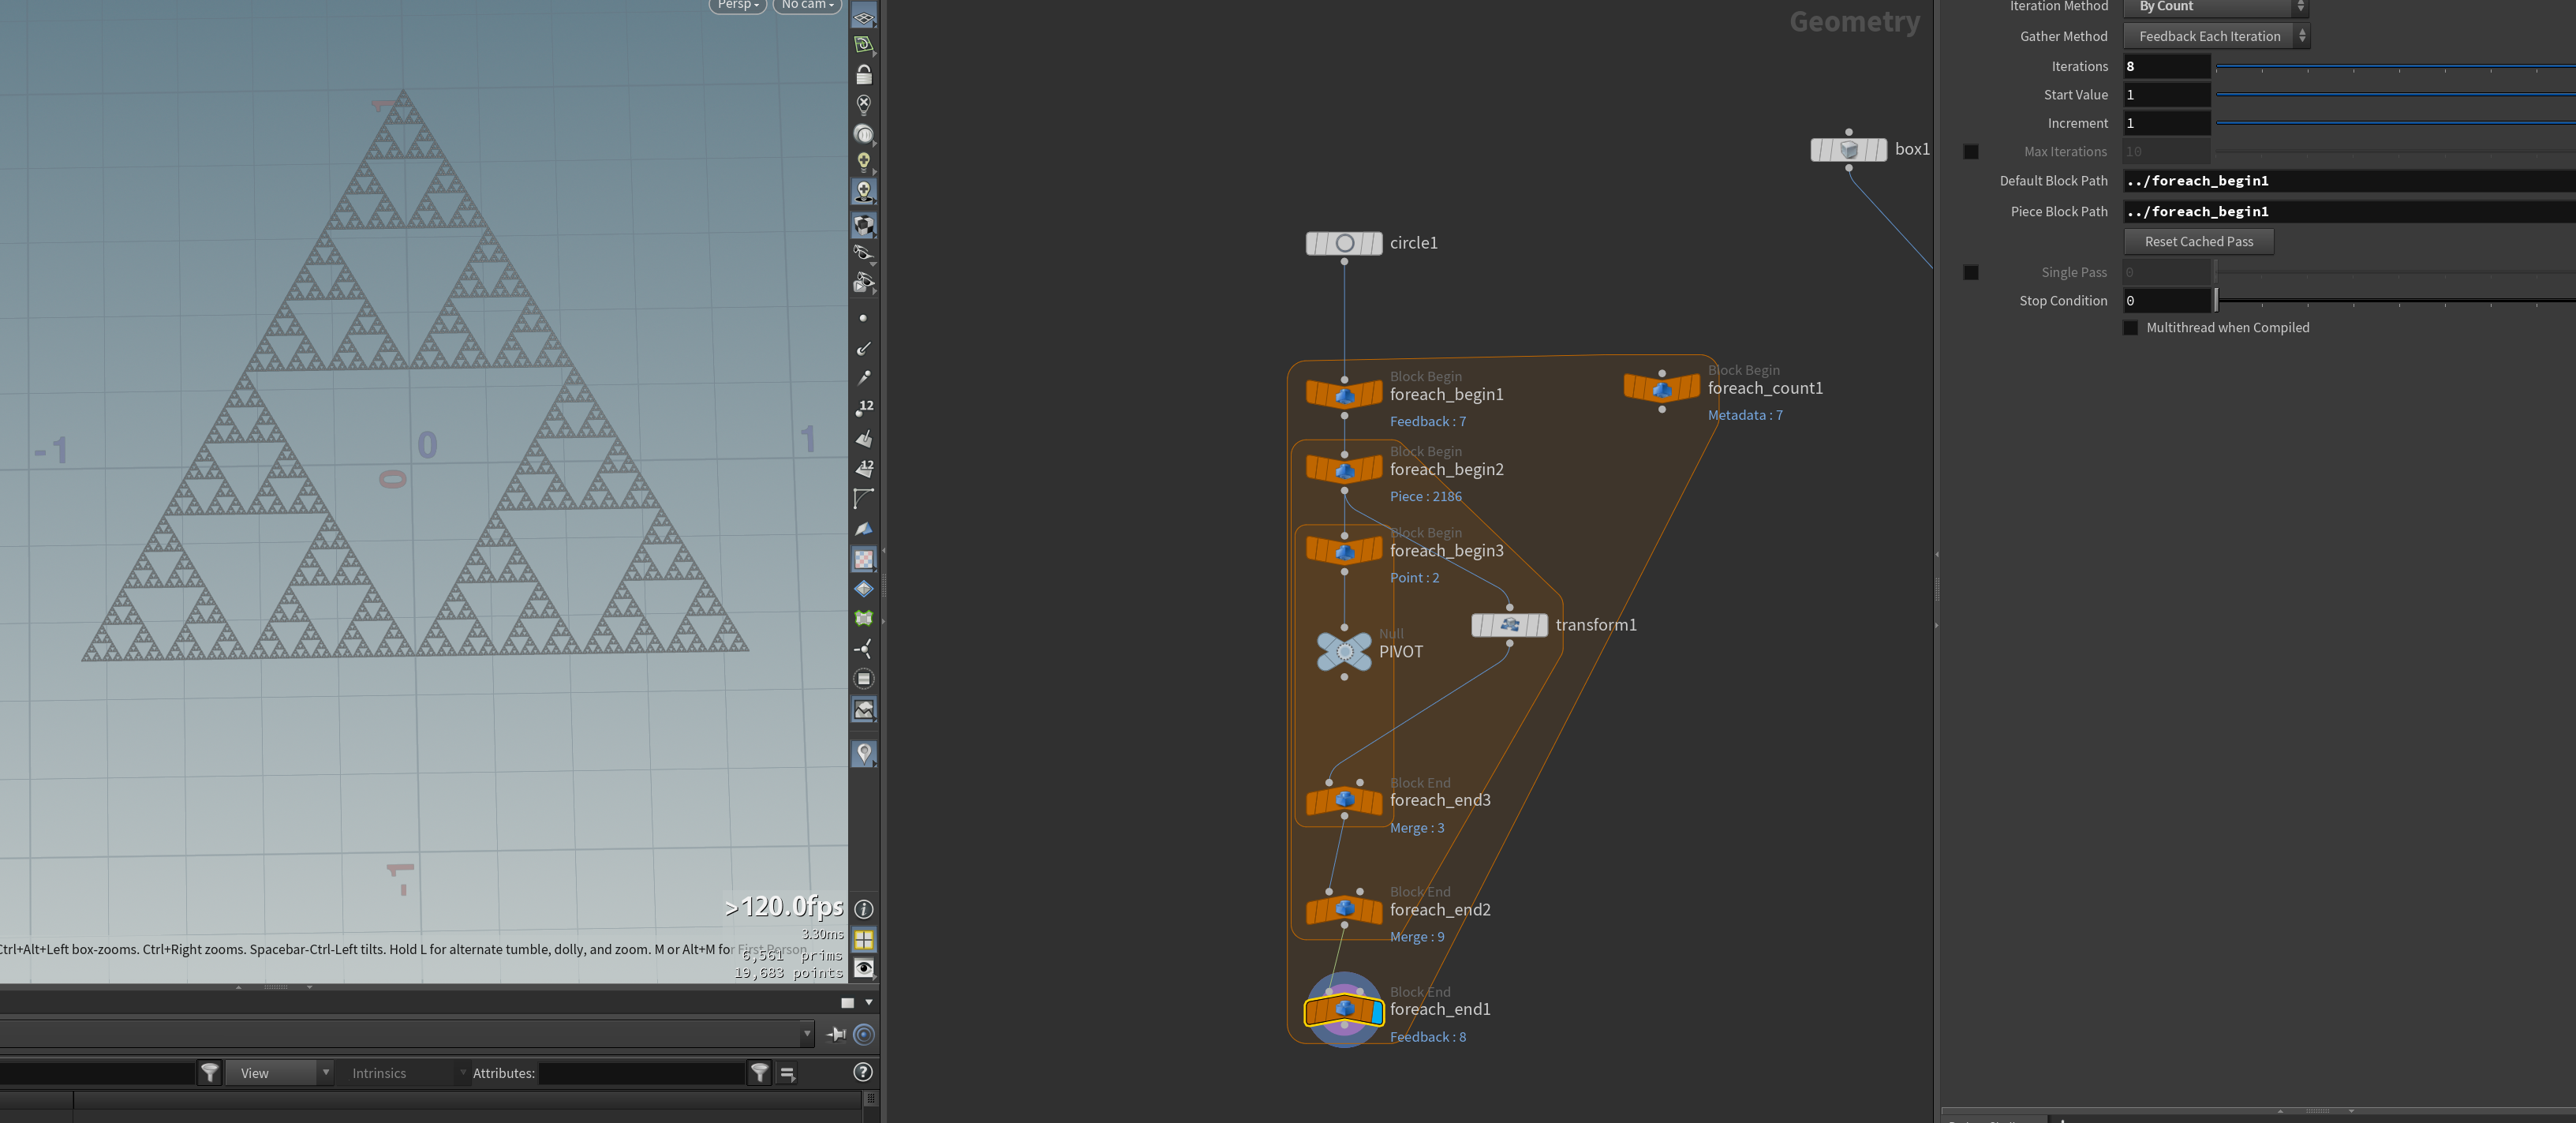Toggle the viewport lock icon
The width and height of the screenshot is (2576, 1123).
(x=864, y=74)
